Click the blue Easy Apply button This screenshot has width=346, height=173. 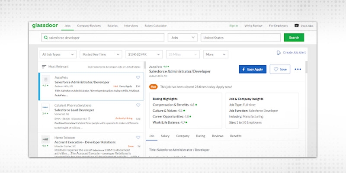253,69
